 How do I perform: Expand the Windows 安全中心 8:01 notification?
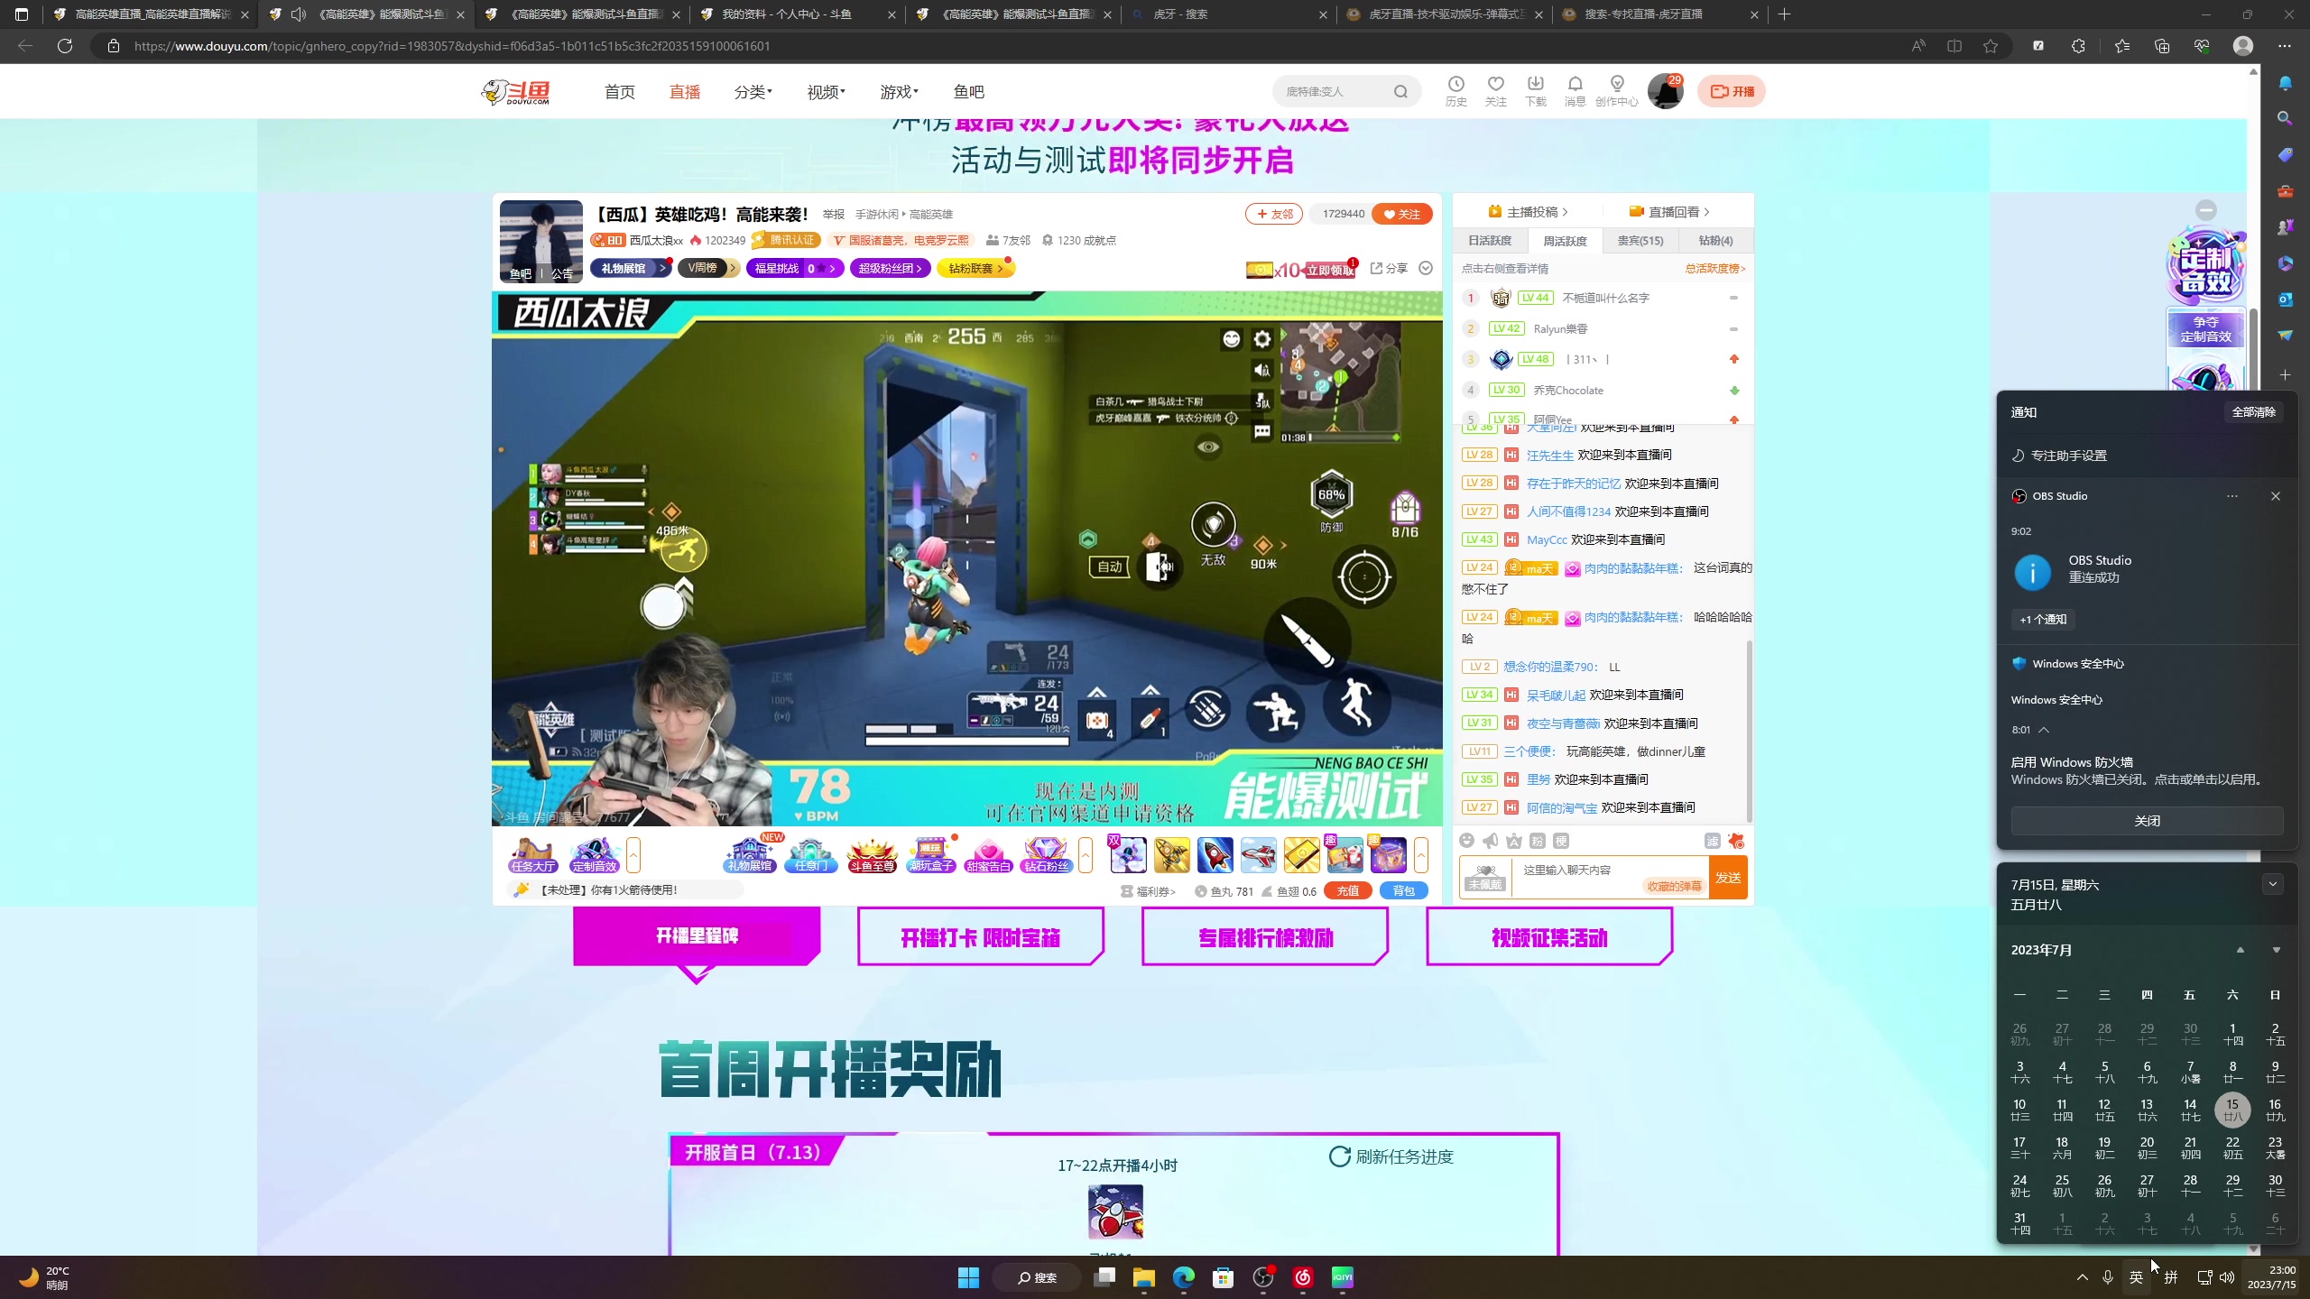point(2043,730)
